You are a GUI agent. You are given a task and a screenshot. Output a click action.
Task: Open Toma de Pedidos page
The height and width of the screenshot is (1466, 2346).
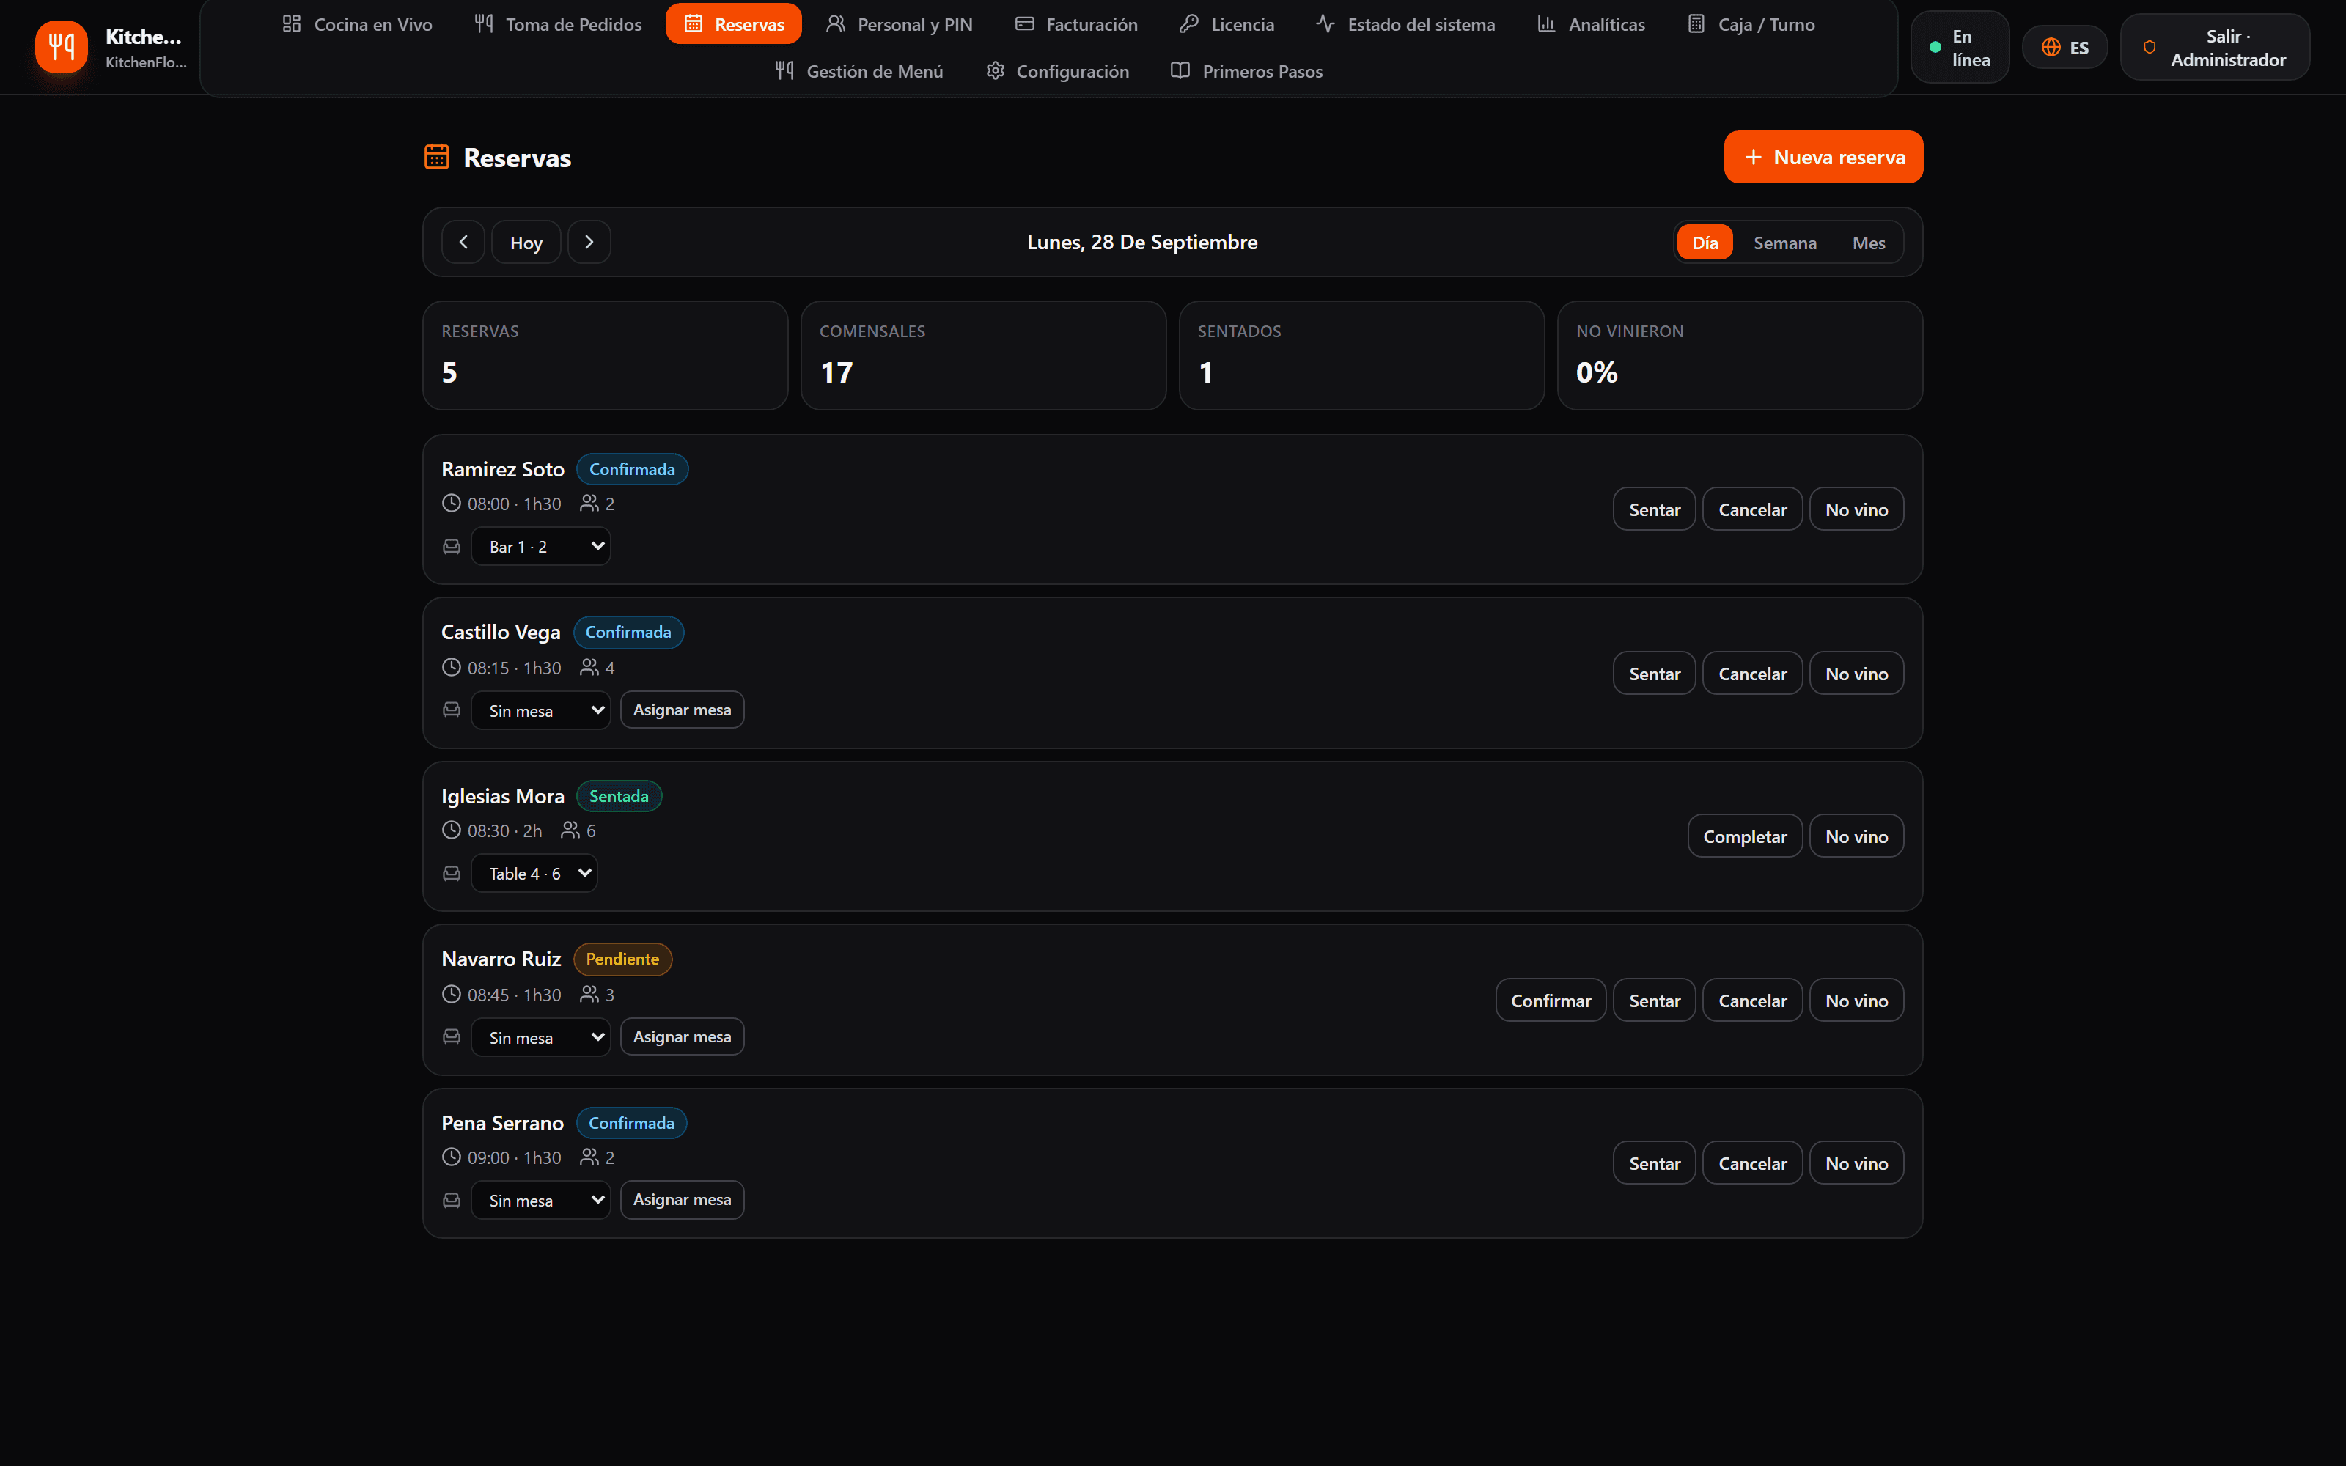559,24
